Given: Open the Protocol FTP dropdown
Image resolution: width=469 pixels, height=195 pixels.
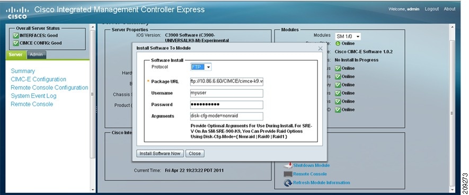Looking at the screenshot, I should pyautogui.click(x=201, y=67).
